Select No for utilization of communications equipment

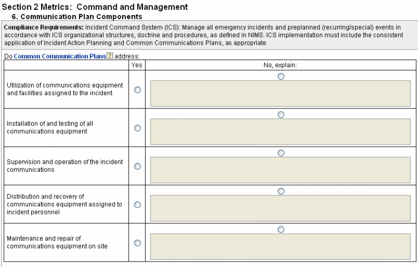(x=281, y=77)
